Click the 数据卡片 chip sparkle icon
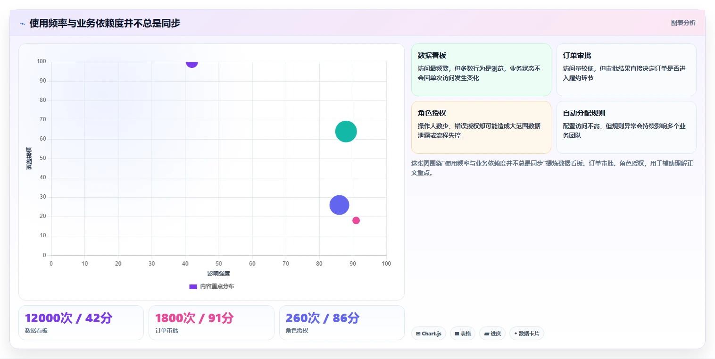The width and height of the screenshot is (715, 359). click(x=515, y=334)
